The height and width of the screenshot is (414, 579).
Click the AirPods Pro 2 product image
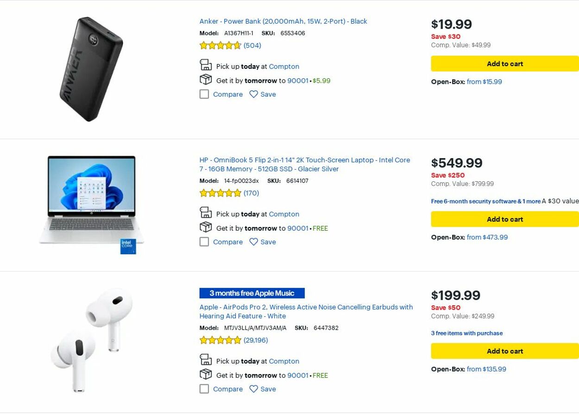tap(92, 340)
